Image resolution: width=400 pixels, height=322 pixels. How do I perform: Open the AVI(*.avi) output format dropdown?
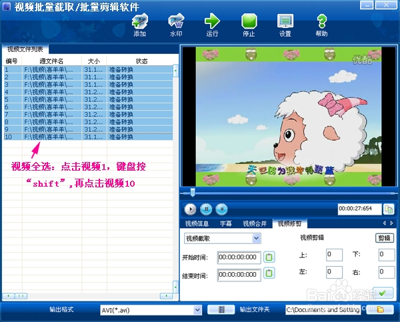197,310
